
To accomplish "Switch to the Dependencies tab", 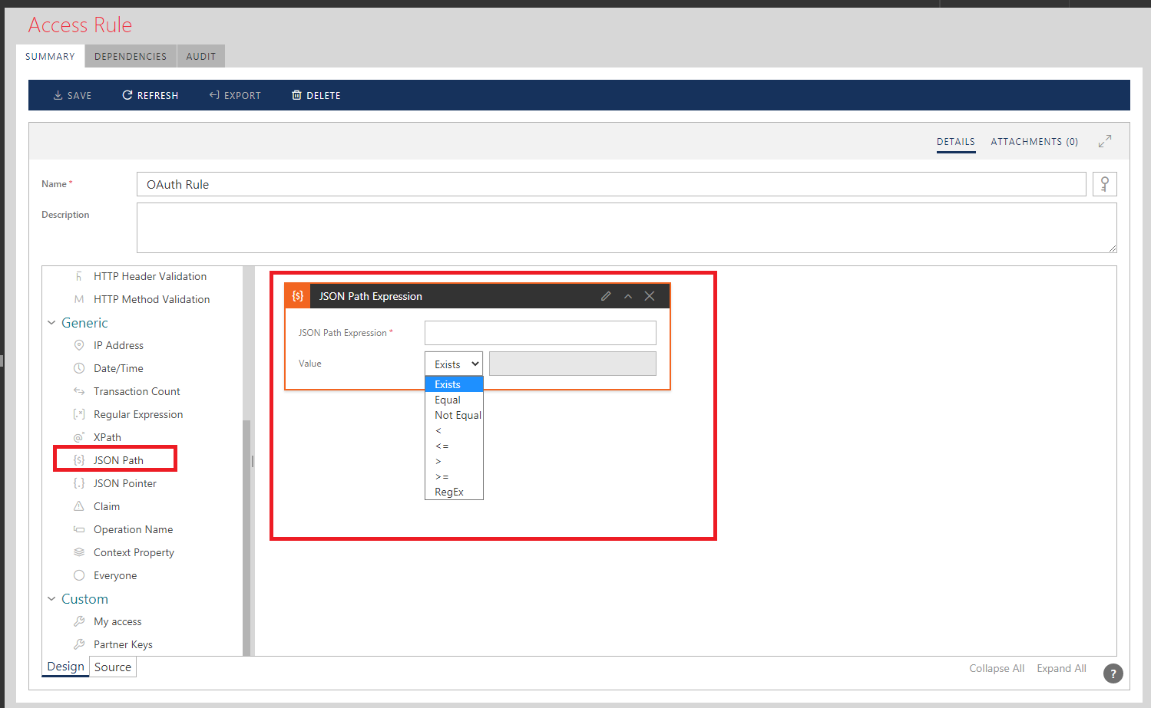I will pyautogui.click(x=131, y=56).
